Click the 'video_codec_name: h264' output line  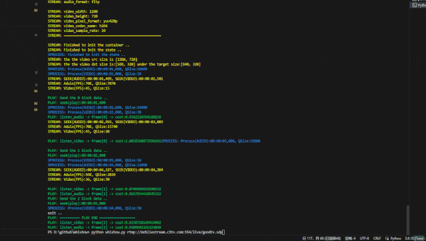click(x=77, y=26)
